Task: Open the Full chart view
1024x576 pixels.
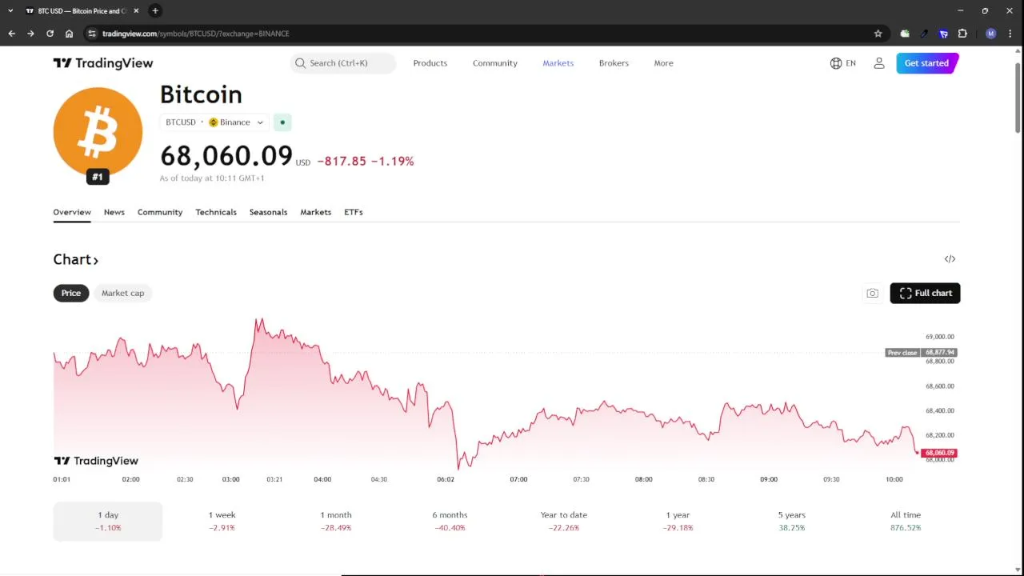Action: click(x=925, y=294)
